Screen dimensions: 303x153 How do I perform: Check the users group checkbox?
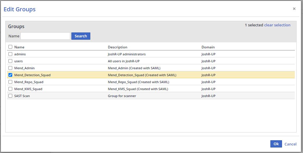(10, 61)
